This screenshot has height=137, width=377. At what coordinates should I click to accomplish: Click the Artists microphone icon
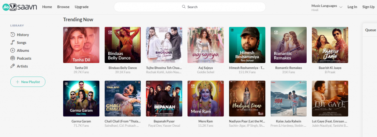(13, 66)
